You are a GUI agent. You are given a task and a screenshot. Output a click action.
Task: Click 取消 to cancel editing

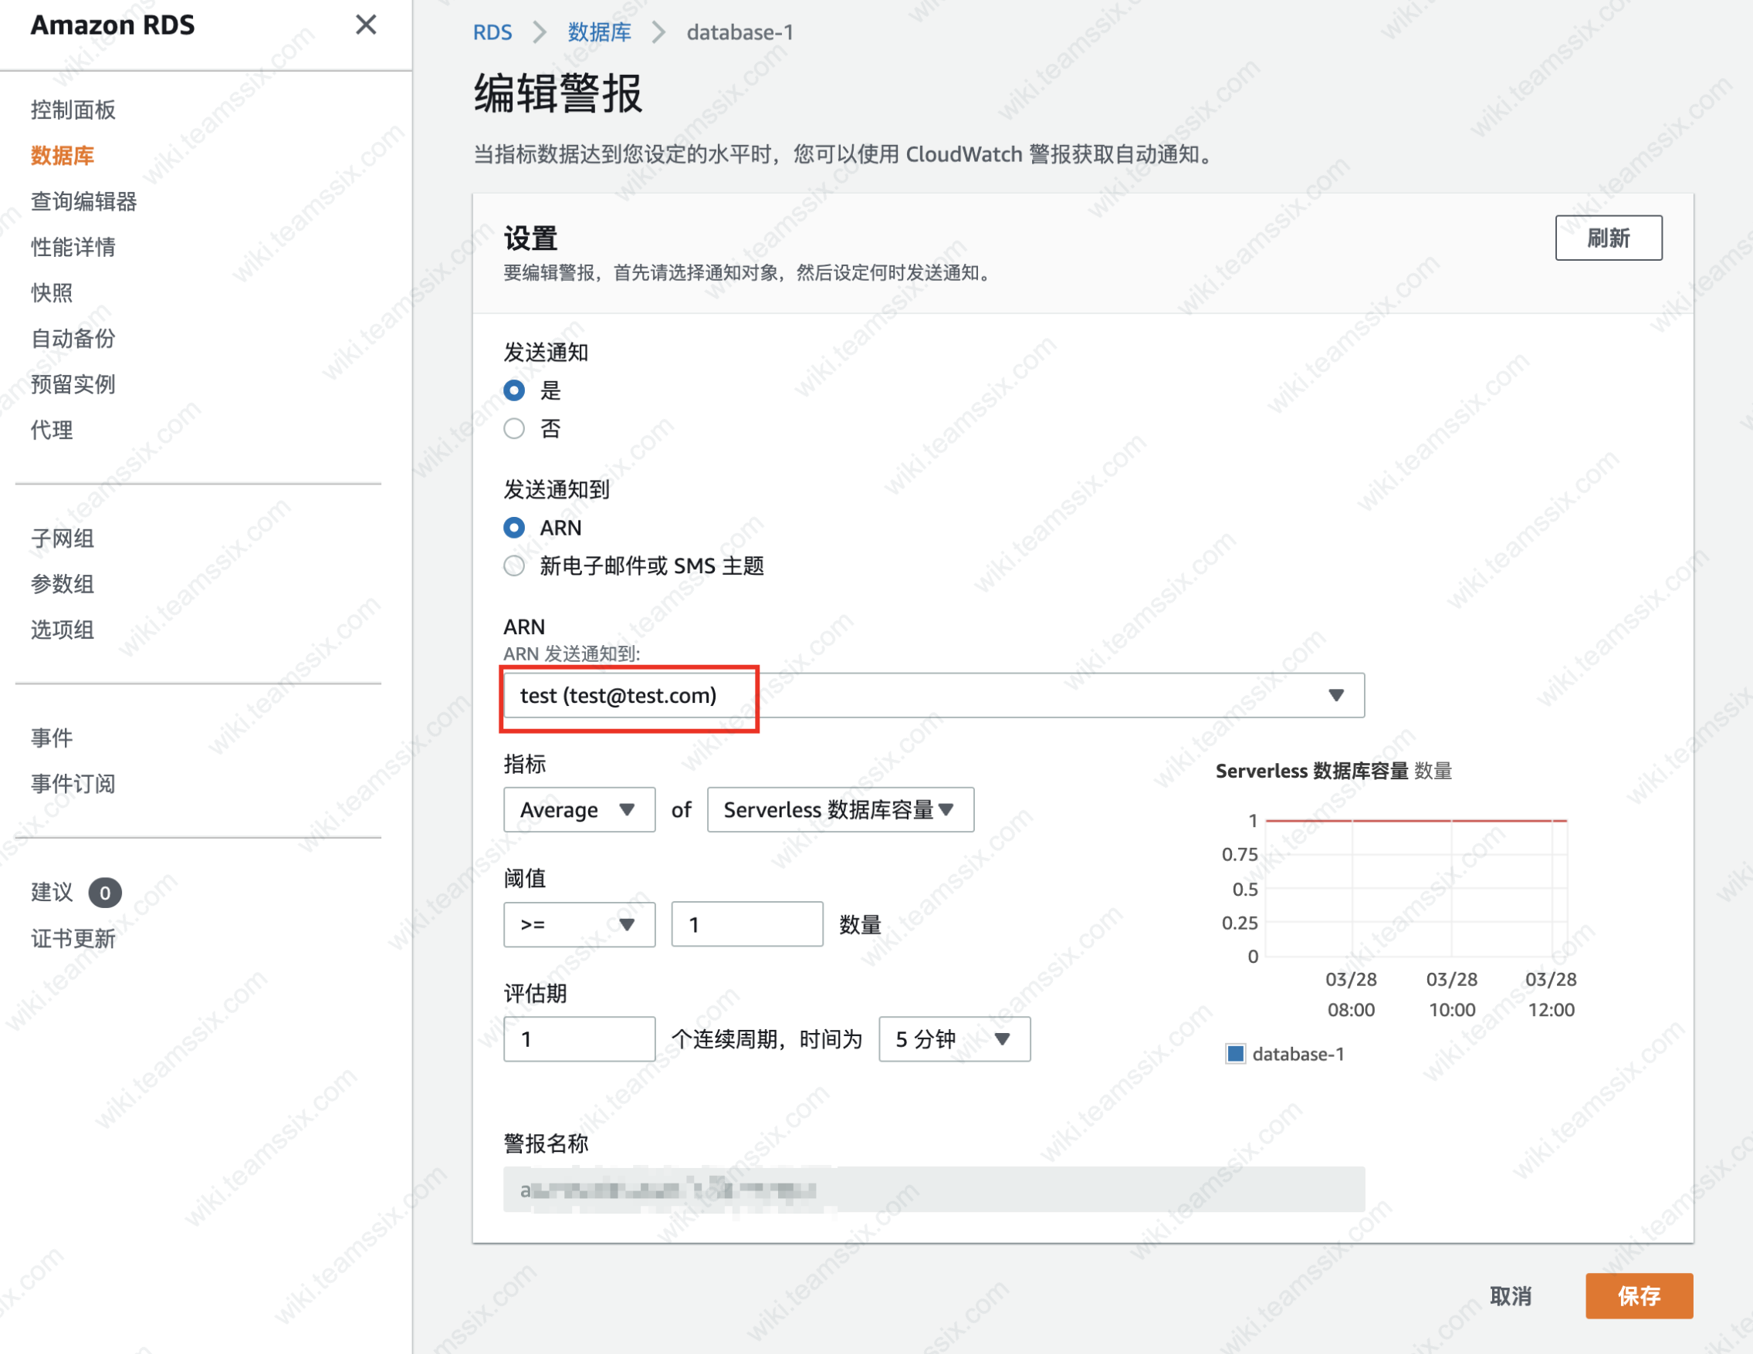(1510, 1295)
